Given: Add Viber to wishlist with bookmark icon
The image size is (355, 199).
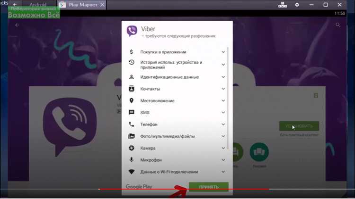Looking at the screenshot, I should point(316,95).
